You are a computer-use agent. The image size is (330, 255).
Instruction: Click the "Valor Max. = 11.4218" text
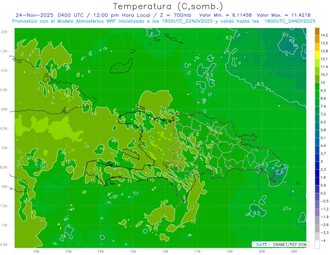(284, 15)
